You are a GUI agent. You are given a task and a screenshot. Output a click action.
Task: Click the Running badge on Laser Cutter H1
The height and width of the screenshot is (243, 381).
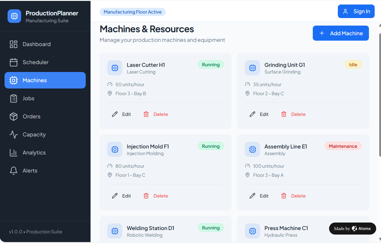211,64
